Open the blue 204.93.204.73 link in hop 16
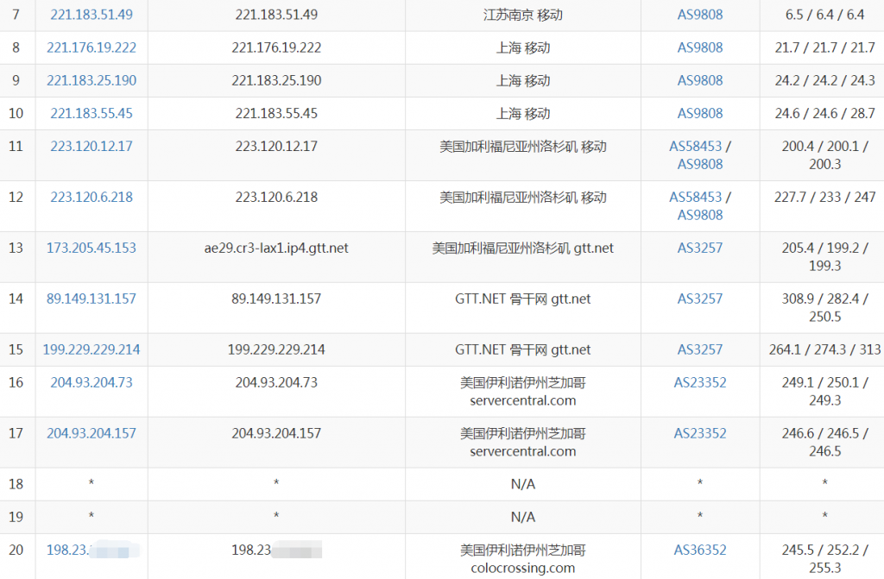Viewport: 884px width, 579px height. [91, 382]
